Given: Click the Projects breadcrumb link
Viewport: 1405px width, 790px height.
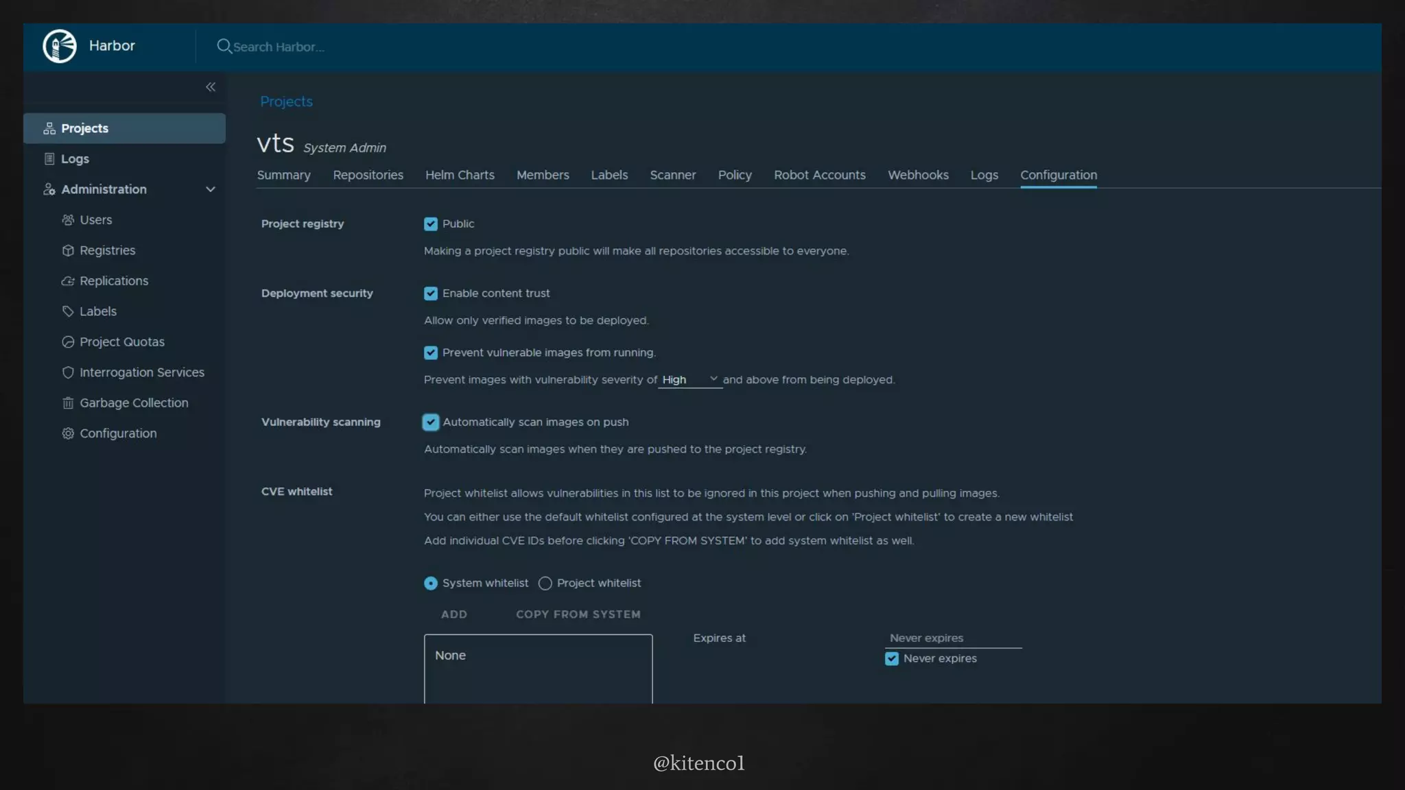Looking at the screenshot, I should 286,101.
